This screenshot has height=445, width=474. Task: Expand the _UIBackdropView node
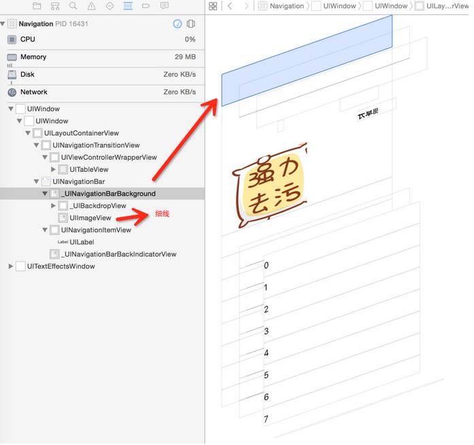[53, 206]
